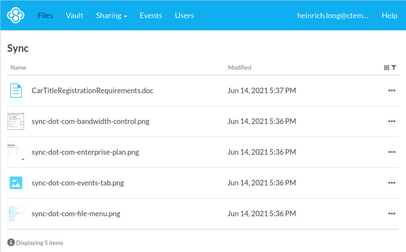Image resolution: width=406 pixels, height=252 pixels.
Task: Open CarTitleRegistrationRequirements.doc file
Action: click(93, 91)
